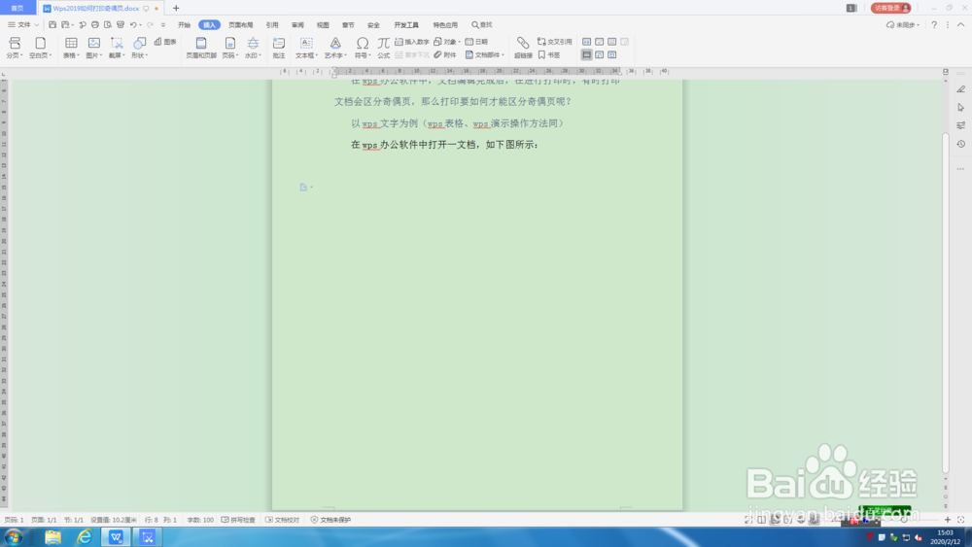This screenshot has height=547, width=972.
Task: Insert a 超链接 hyperlink
Action: (523, 47)
